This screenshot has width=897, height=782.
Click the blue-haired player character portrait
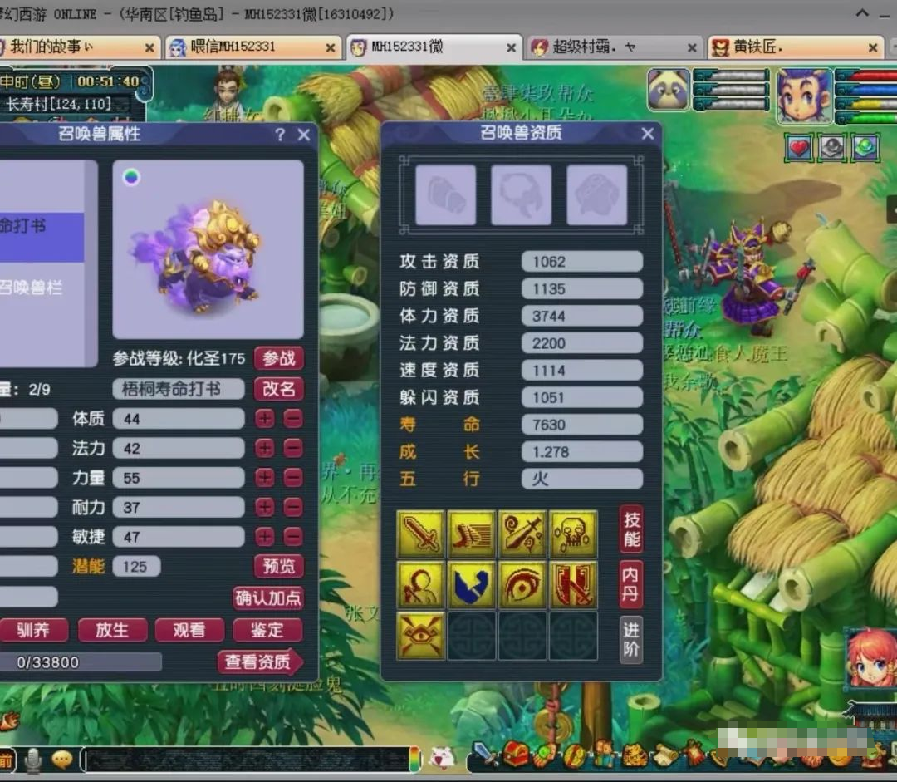(x=804, y=96)
